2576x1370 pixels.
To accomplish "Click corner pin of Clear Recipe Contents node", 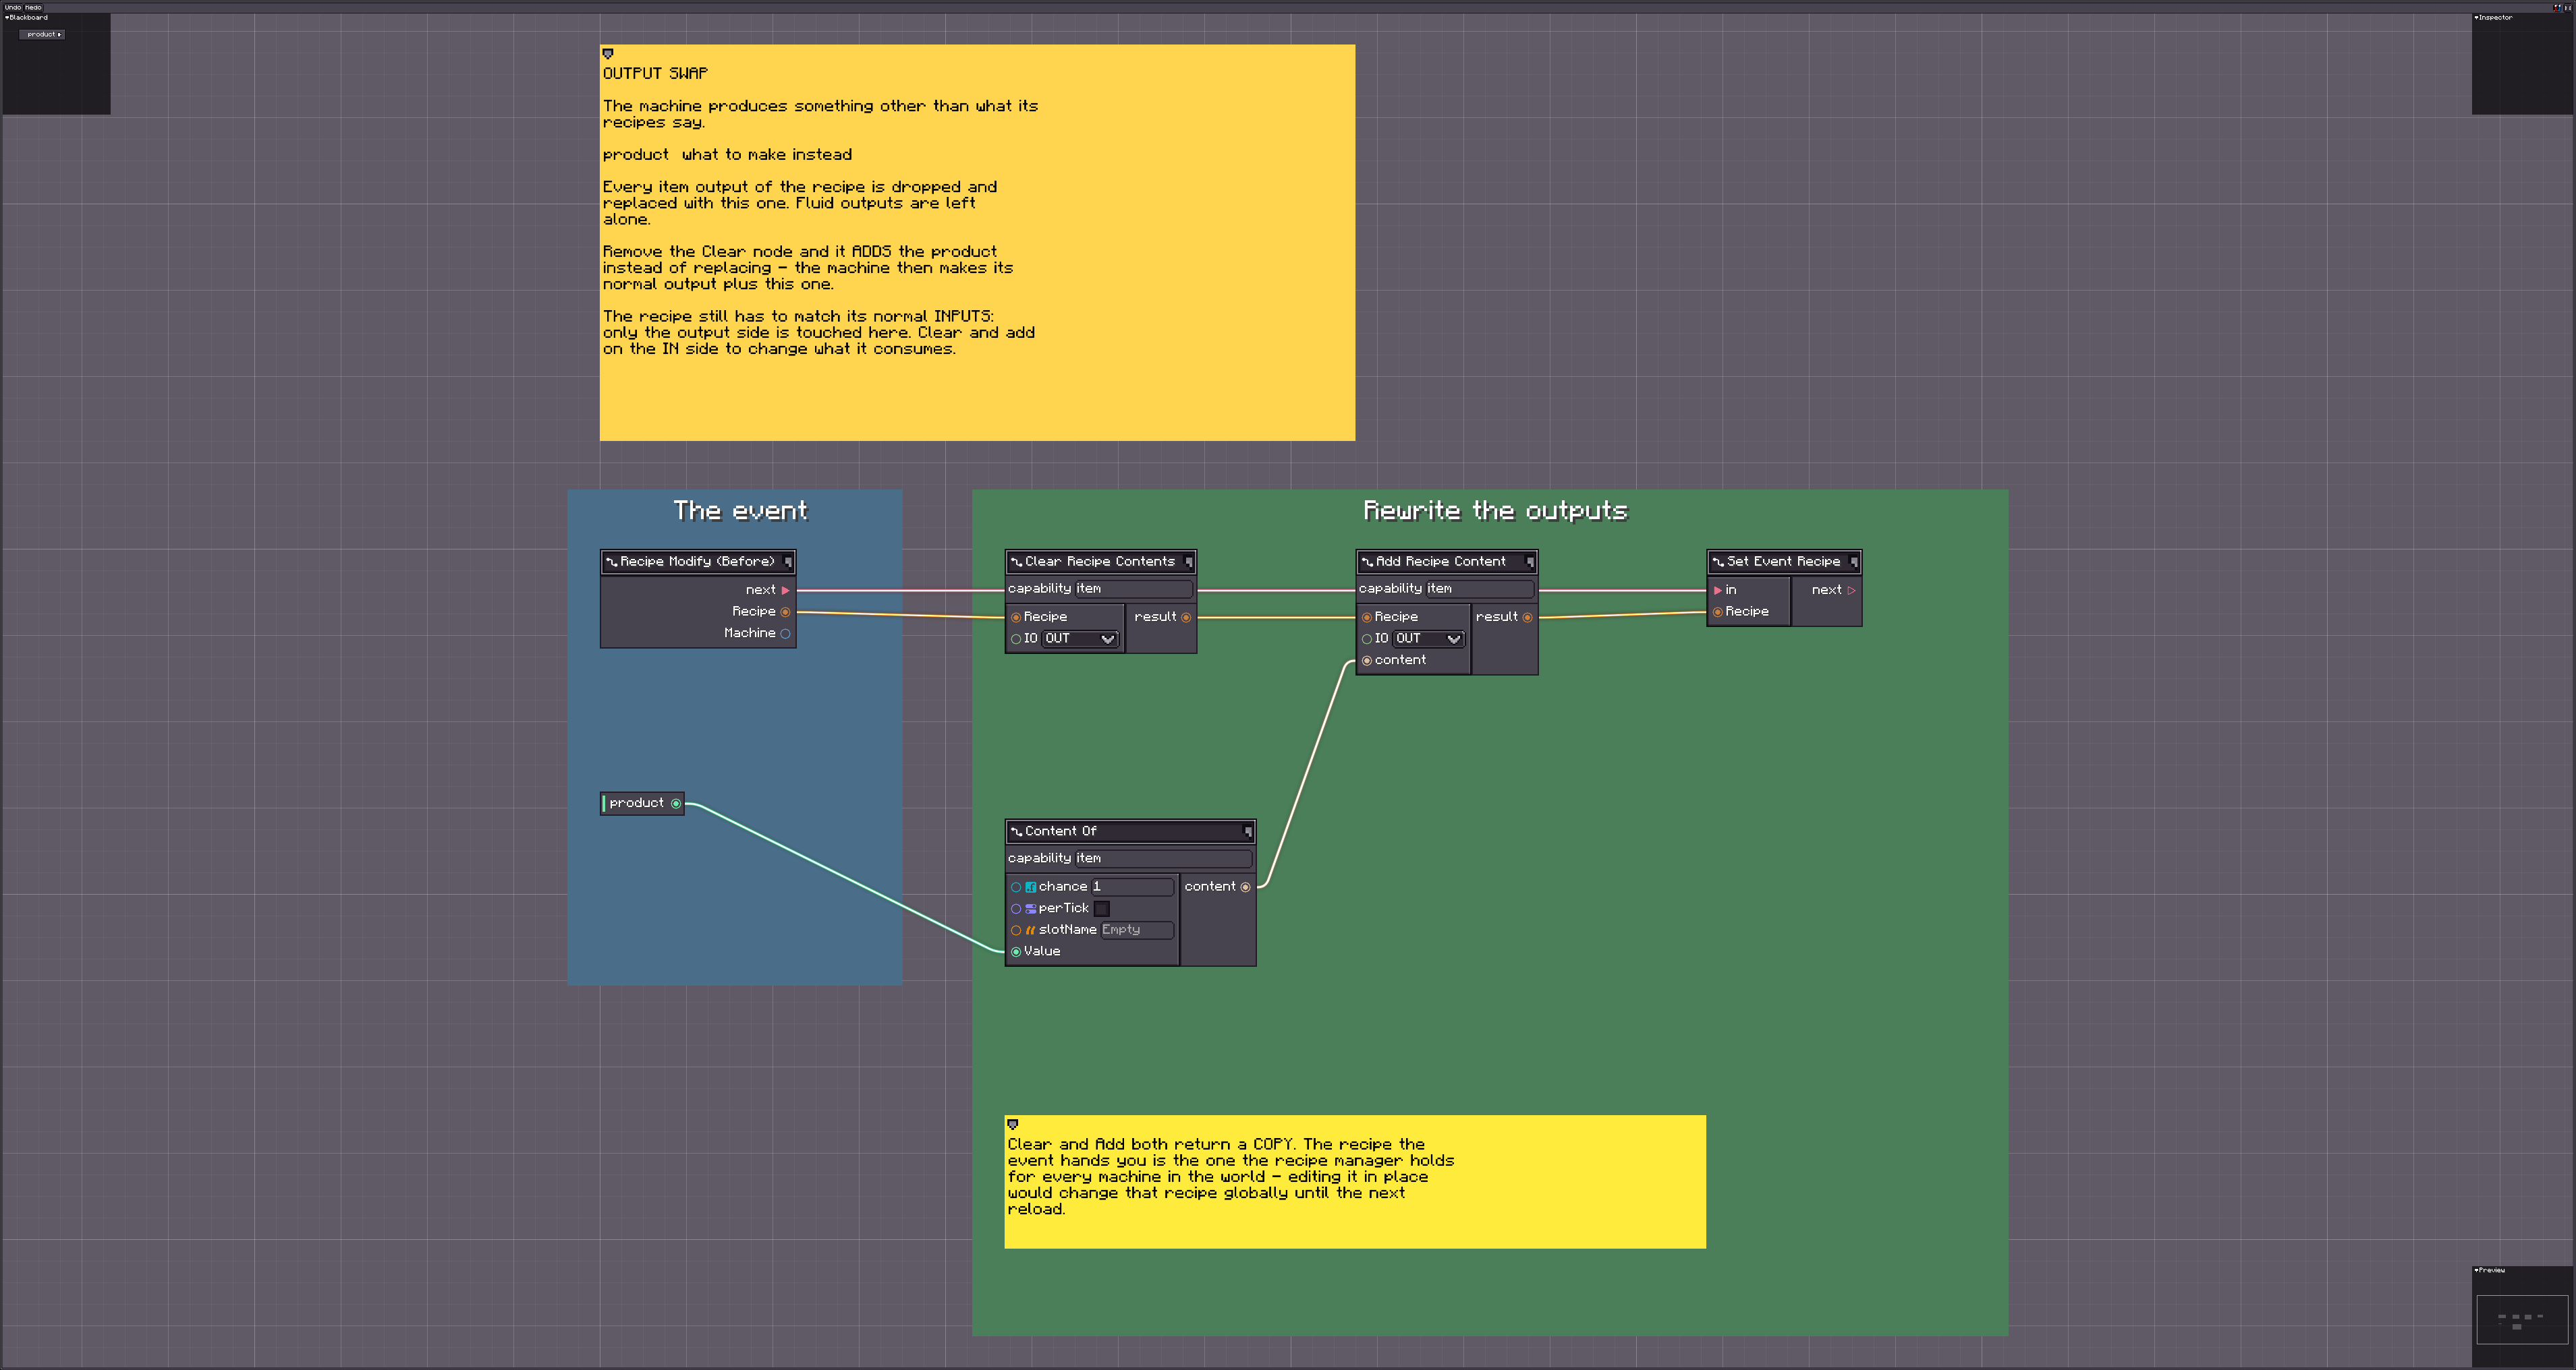I will (1188, 562).
